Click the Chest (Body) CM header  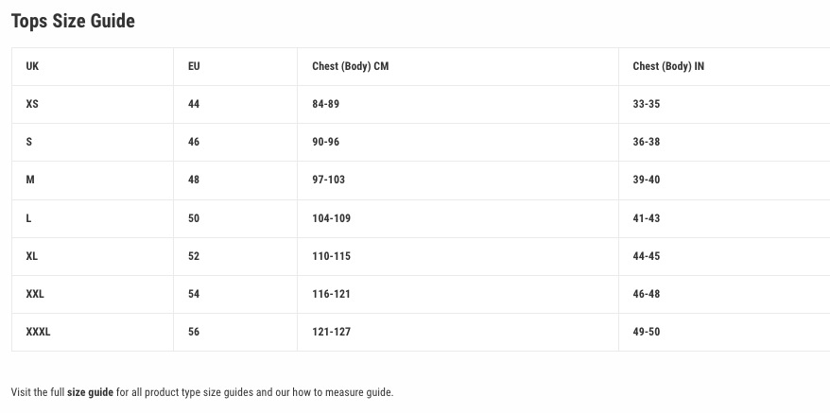click(350, 66)
